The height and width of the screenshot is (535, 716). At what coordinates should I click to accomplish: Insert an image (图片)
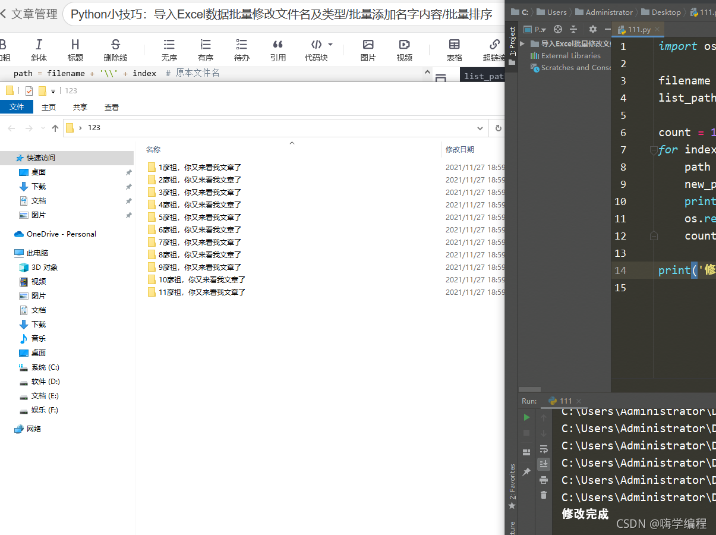coord(368,50)
